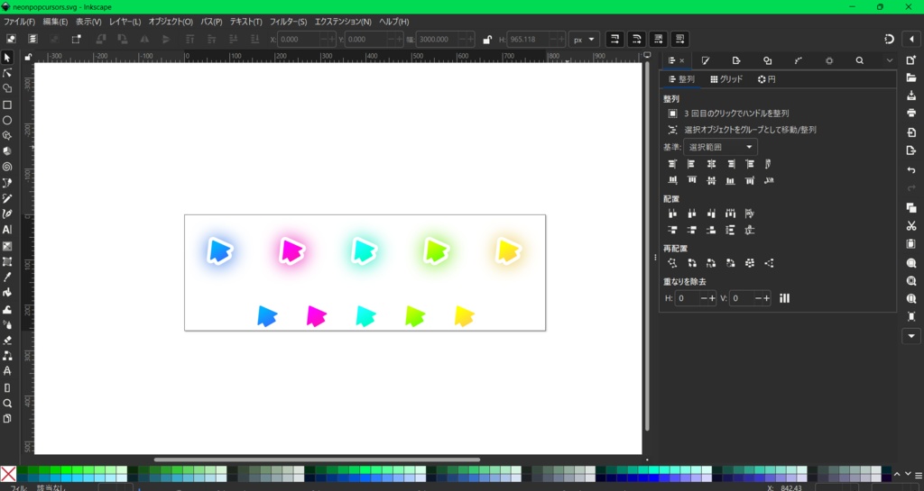924x491 pixels.
Task: Toggle the snapping icon top right
Action: click(x=889, y=40)
